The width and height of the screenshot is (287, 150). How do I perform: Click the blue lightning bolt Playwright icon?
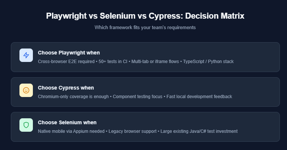pyautogui.click(x=26, y=55)
